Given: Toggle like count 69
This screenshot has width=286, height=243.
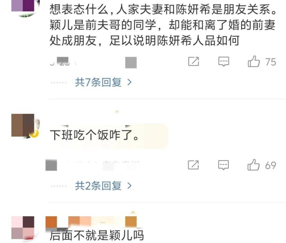Looking at the screenshot, I should 270,165.
